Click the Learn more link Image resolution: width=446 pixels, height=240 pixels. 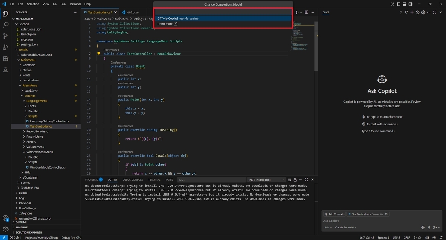click(x=167, y=24)
